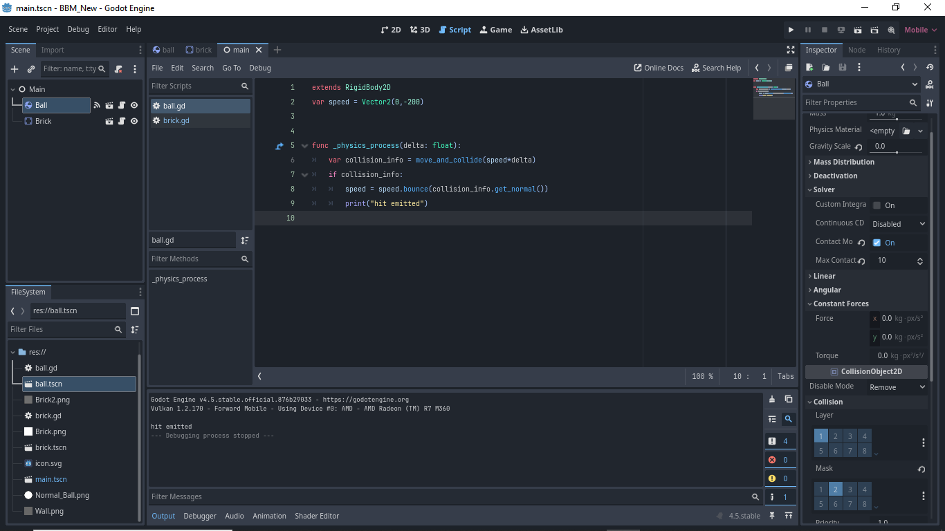This screenshot has height=531, width=945.
Task: Open Search Help
Action: (x=716, y=68)
